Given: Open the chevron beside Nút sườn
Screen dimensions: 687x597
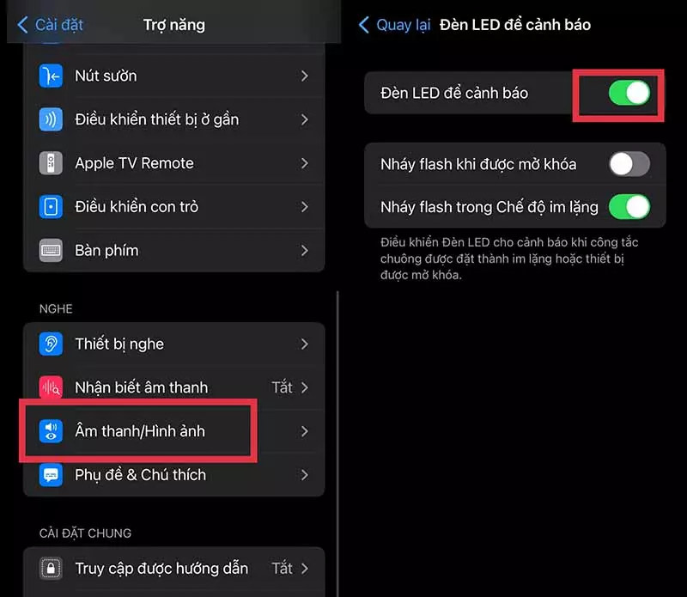Looking at the screenshot, I should tap(305, 76).
